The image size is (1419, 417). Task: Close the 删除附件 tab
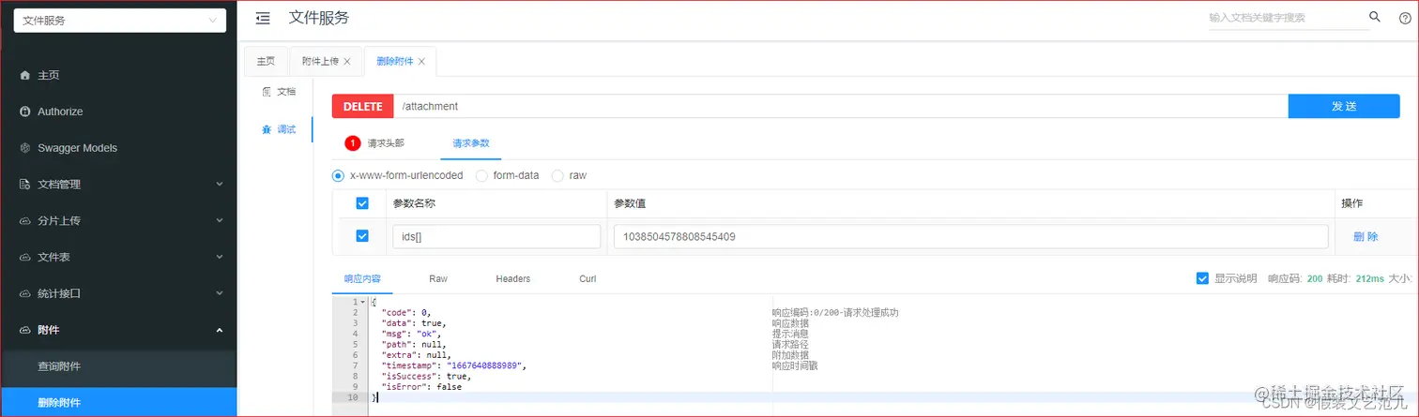(x=421, y=62)
